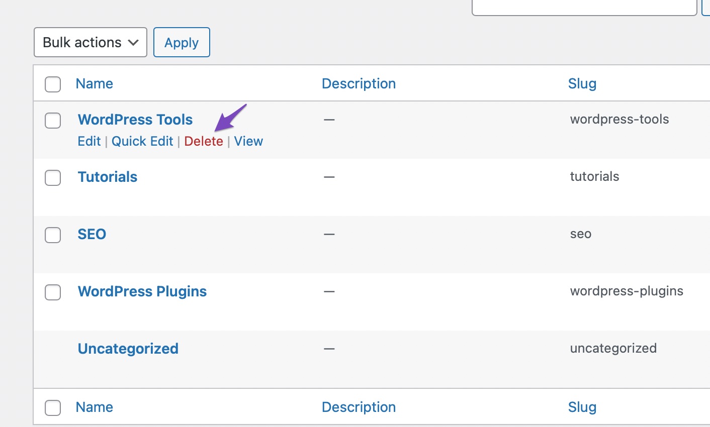Sort by Description in table footer
710x427 pixels.
(x=359, y=407)
